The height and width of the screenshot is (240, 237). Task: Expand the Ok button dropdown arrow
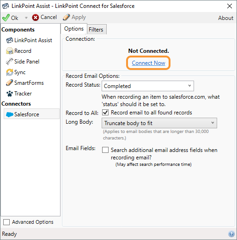click(x=26, y=18)
